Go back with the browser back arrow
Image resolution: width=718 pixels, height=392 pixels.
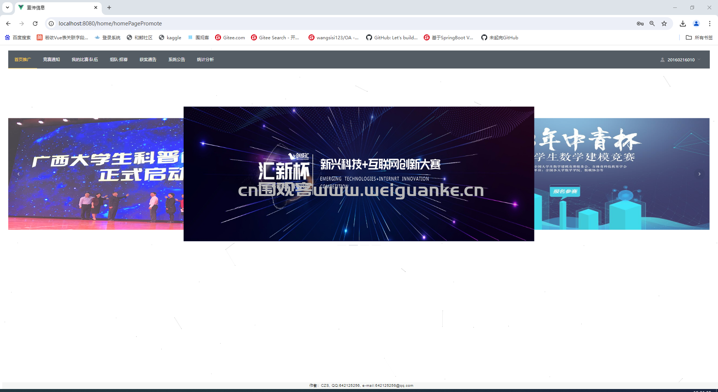tap(8, 24)
